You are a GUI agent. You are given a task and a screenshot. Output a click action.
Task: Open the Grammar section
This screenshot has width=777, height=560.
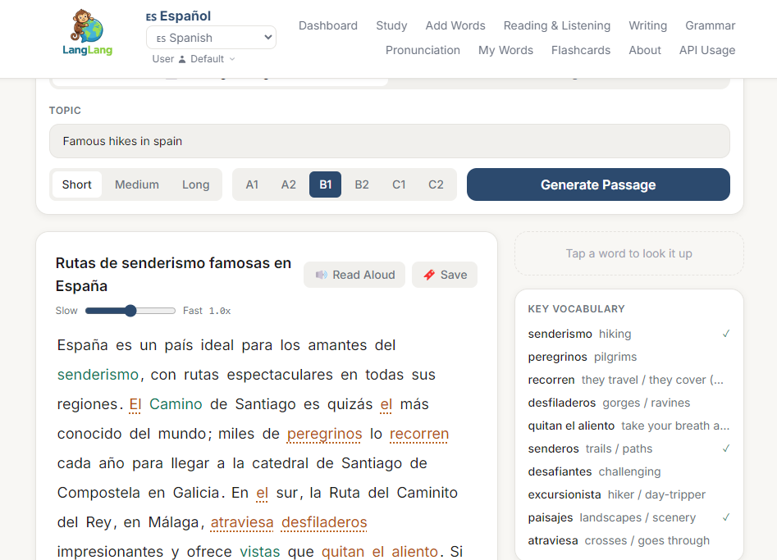(710, 25)
